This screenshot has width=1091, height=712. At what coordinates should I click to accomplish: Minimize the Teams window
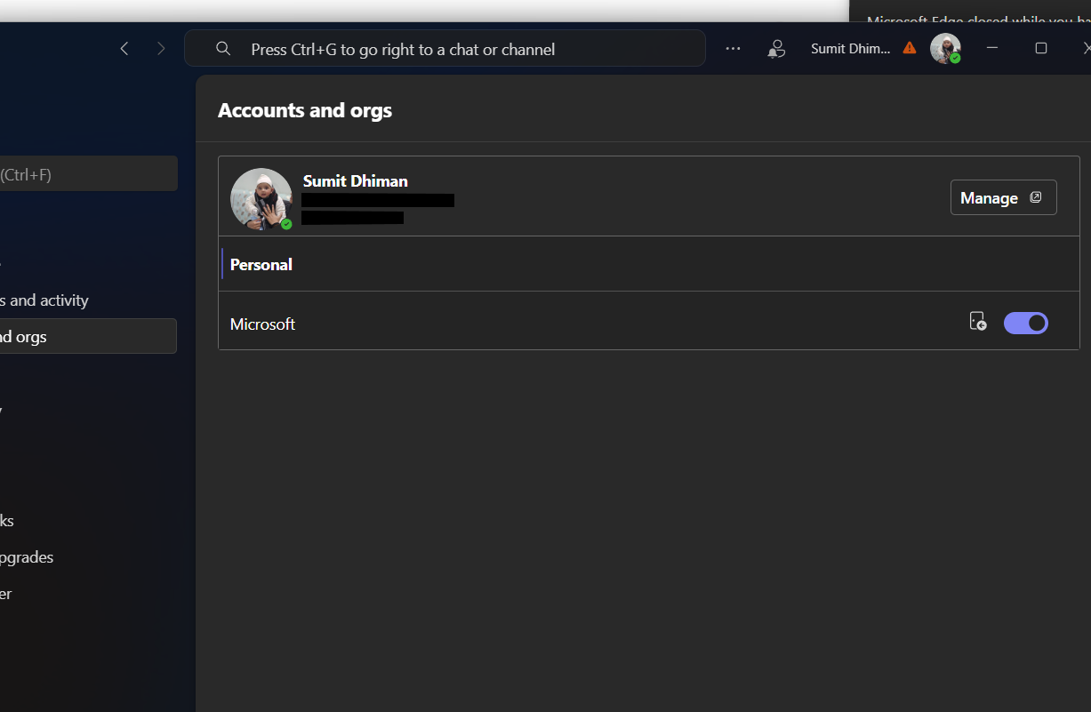click(x=992, y=48)
